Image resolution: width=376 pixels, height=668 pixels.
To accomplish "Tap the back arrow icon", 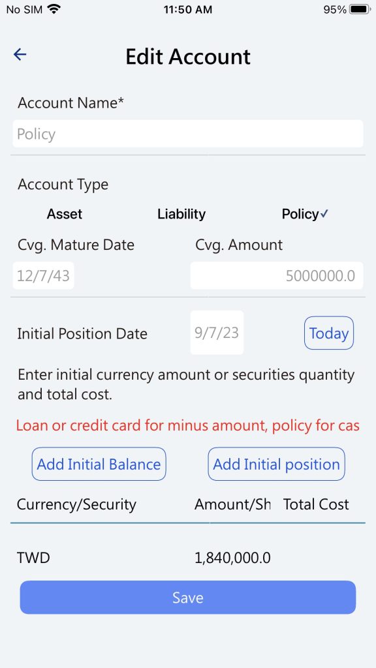I will (20, 55).
